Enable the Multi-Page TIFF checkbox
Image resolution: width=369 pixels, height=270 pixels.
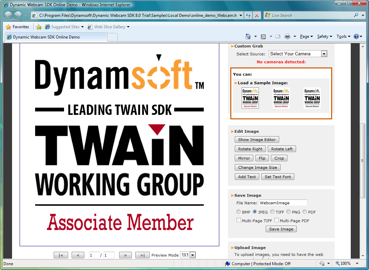(239, 220)
